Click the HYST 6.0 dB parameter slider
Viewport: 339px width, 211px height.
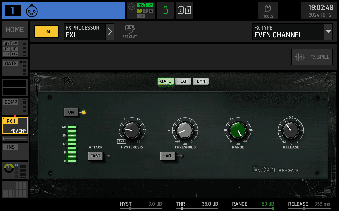tap(141, 206)
